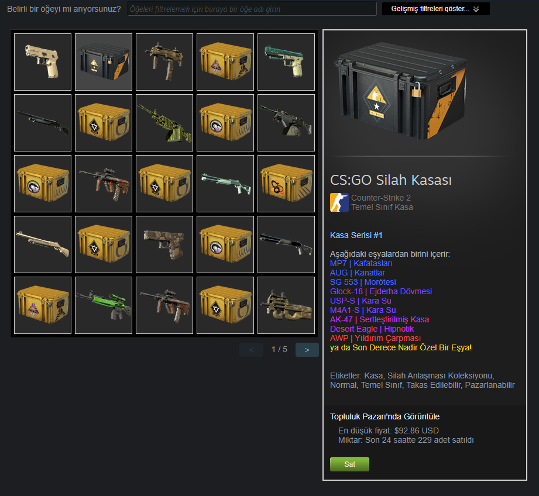
Task: Select the black pump shotgun in second row
Action: [43, 123]
